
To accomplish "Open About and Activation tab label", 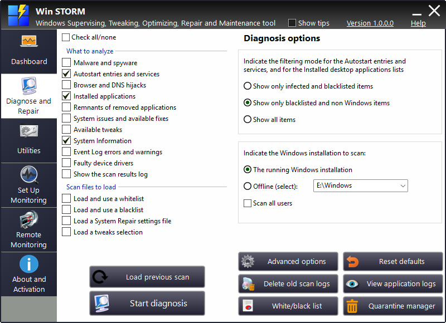I will tap(29, 285).
